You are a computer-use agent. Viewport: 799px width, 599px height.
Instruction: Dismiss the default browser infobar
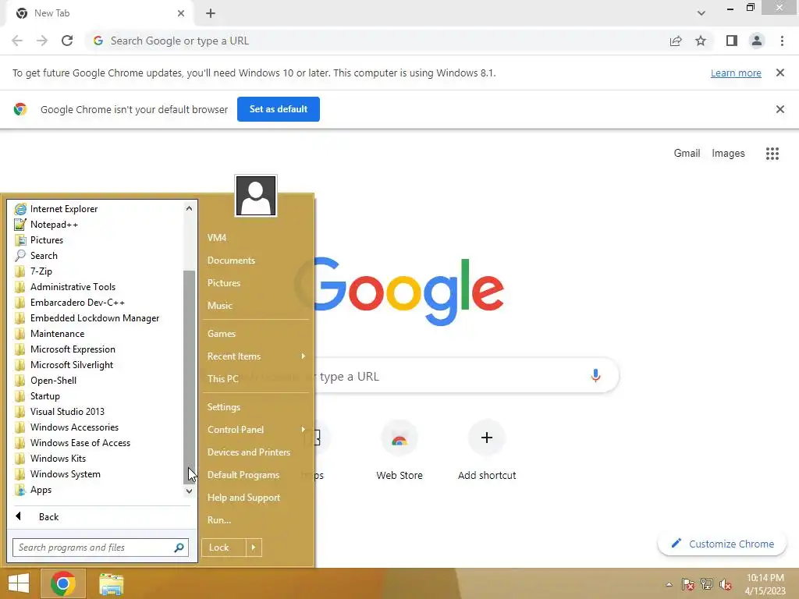pos(779,109)
